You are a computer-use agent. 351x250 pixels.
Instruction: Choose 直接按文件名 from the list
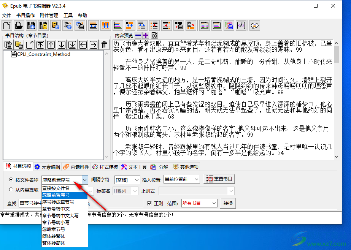pos(65,188)
